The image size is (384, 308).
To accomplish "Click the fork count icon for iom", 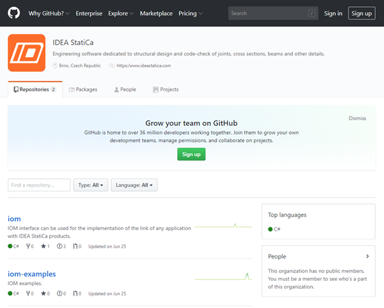I will pyautogui.click(x=28, y=246).
